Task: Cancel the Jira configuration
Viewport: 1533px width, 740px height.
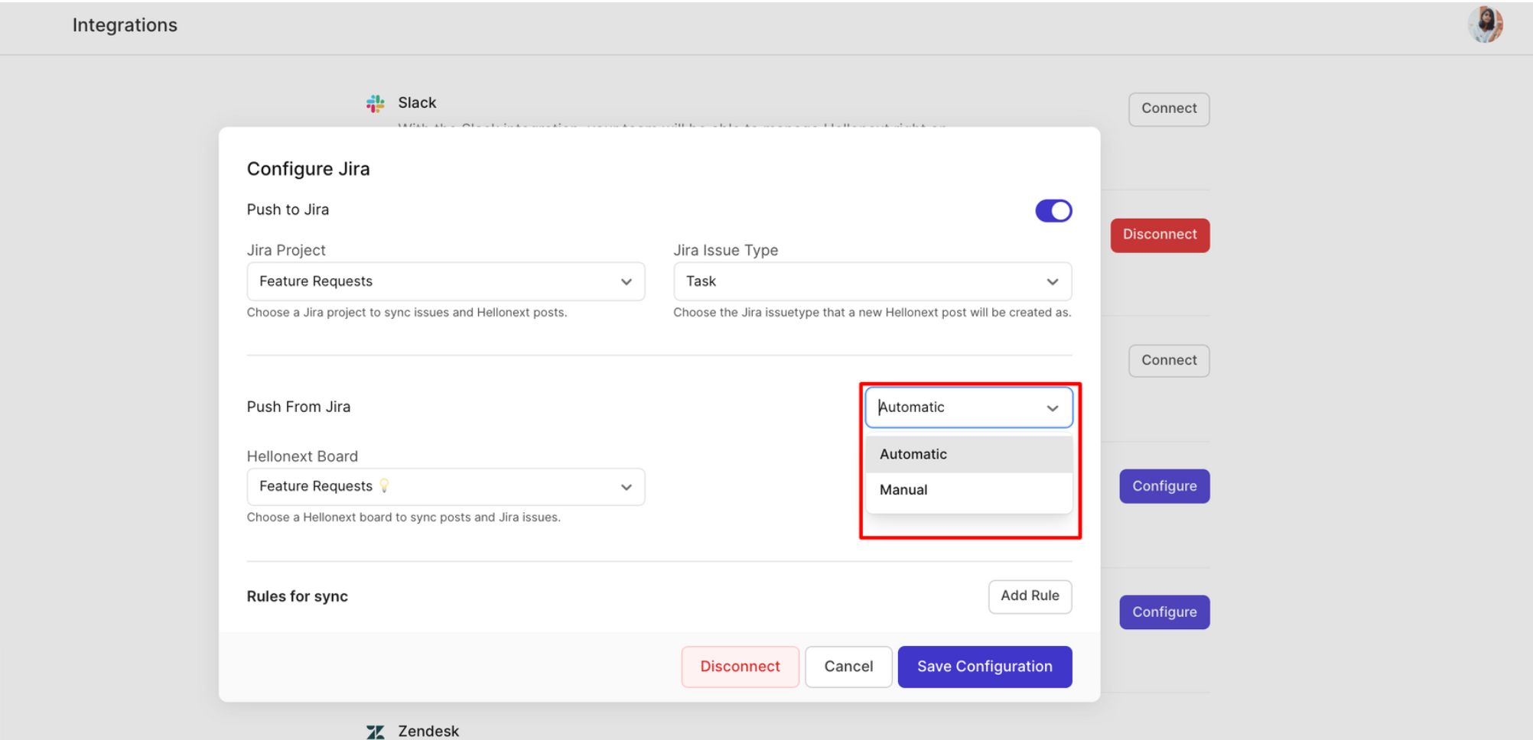Action: pos(848,666)
